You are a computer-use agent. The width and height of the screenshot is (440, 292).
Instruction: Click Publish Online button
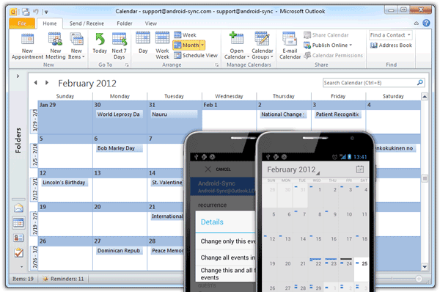click(x=328, y=45)
